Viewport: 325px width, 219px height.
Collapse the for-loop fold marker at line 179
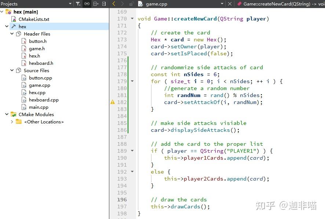tap(132, 81)
